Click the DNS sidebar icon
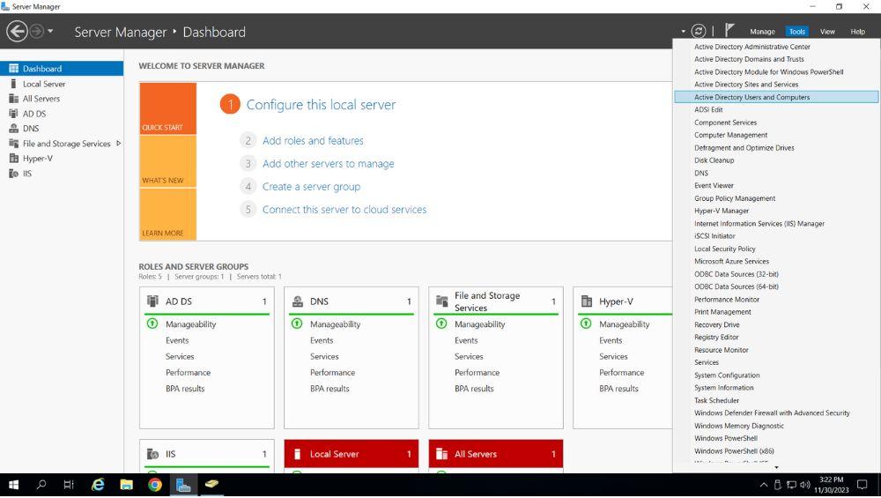This screenshot has width=881, height=498. 13,128
